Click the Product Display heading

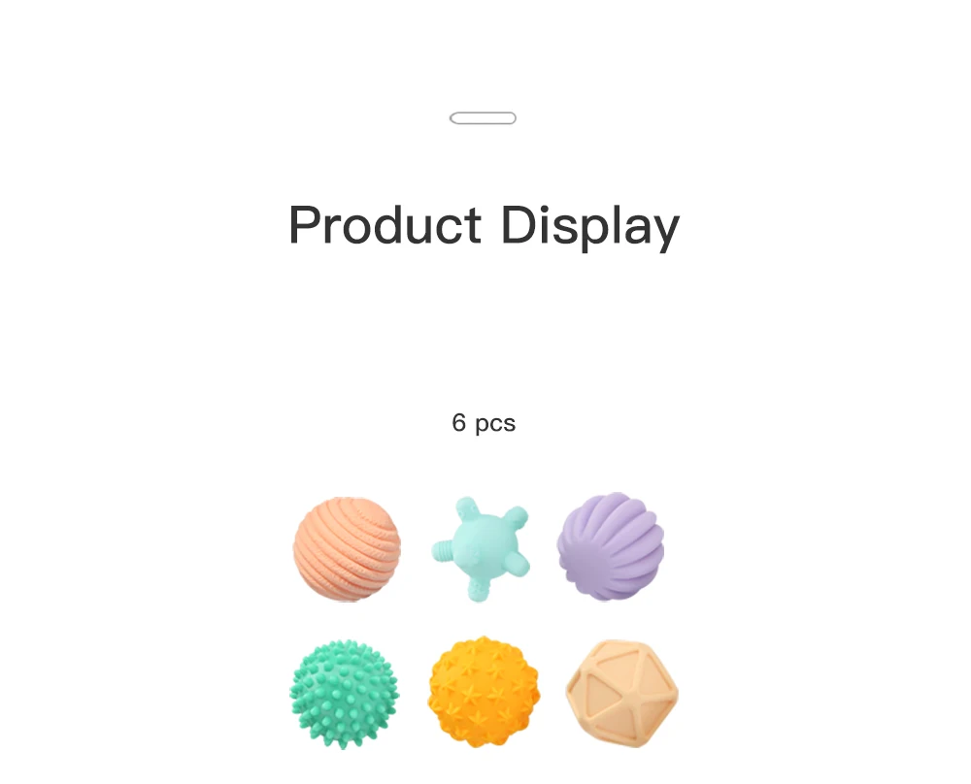click(485, 226)
